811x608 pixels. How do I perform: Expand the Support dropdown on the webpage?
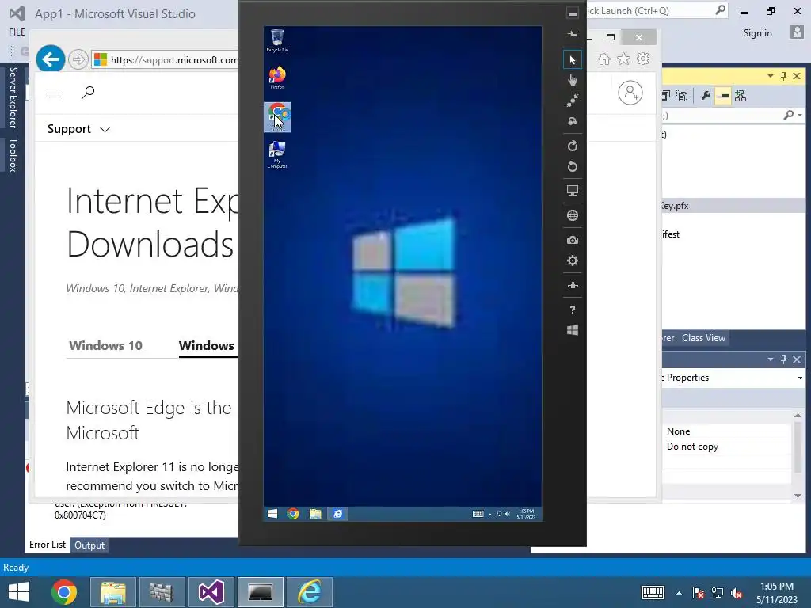[x=78, y=129]
